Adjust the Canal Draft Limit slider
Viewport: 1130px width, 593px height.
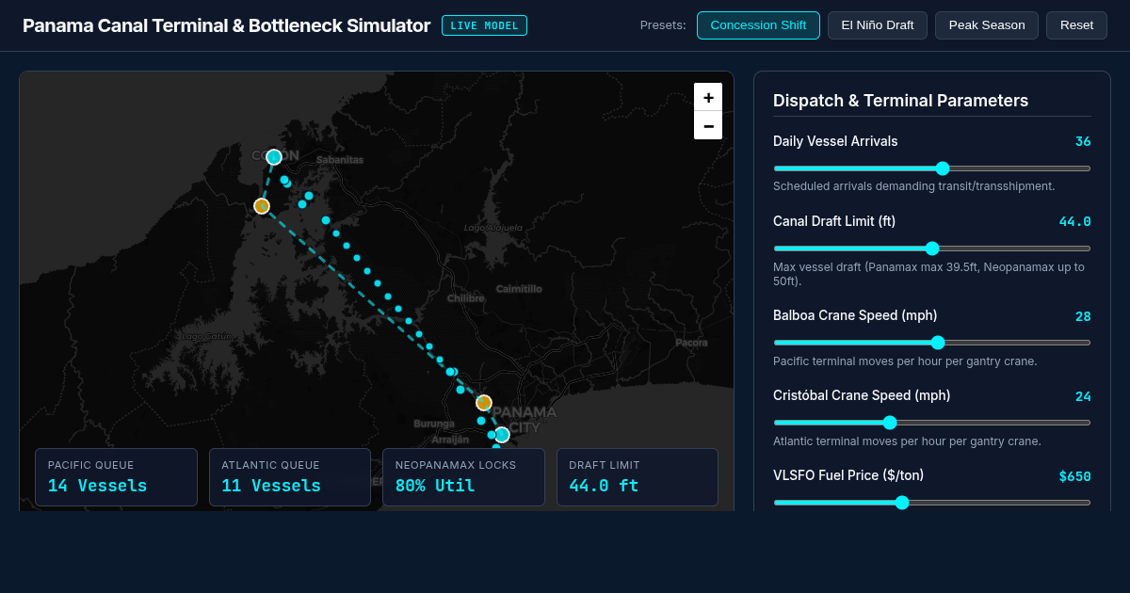[x=932, y=248]
